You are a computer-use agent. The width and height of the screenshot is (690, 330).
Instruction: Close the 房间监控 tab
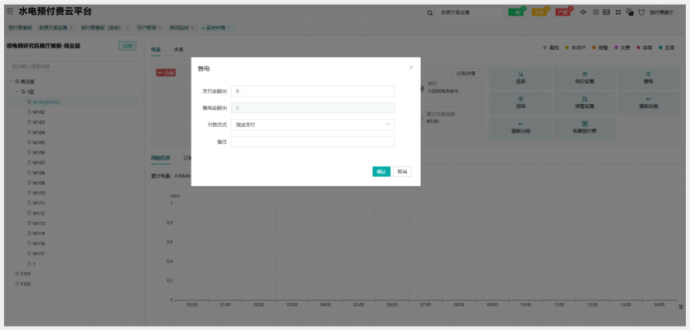click(192, 28)
